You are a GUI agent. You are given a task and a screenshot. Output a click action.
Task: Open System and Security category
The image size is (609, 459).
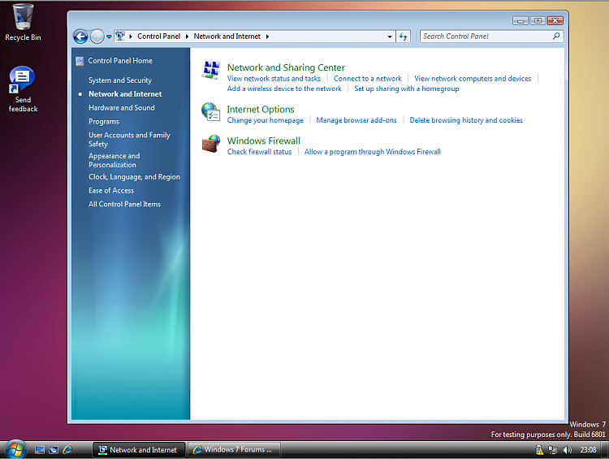[120, 80]
